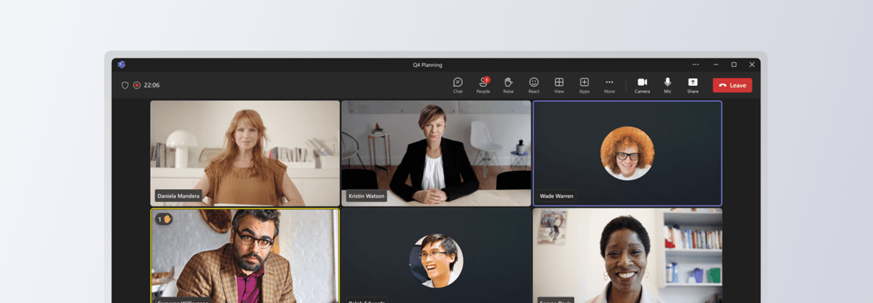Open More meeting options
This screenshot has width=873, height=303.
click(609, 85)
